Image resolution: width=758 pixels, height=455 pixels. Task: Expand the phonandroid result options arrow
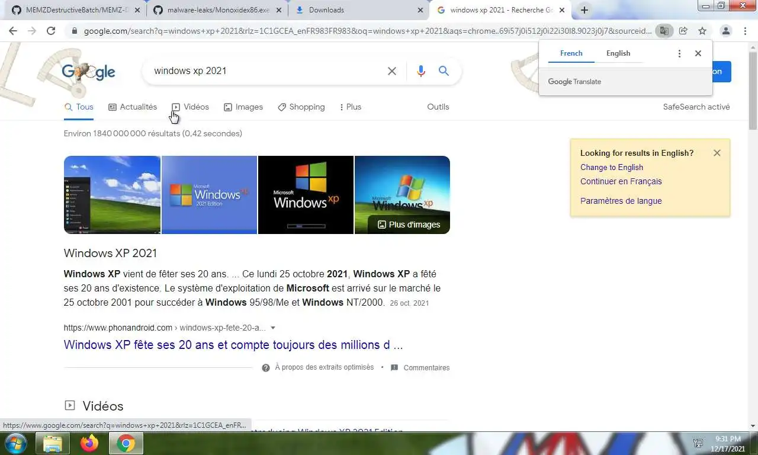[273, 328]
